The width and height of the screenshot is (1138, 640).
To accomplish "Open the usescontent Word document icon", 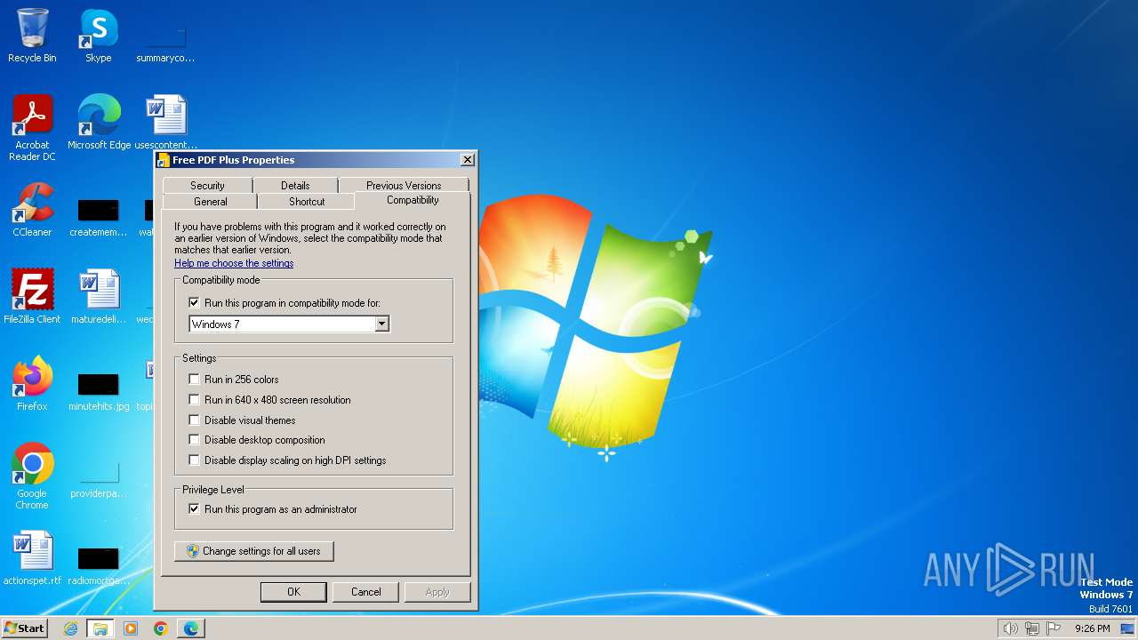I will coord(165,122).
